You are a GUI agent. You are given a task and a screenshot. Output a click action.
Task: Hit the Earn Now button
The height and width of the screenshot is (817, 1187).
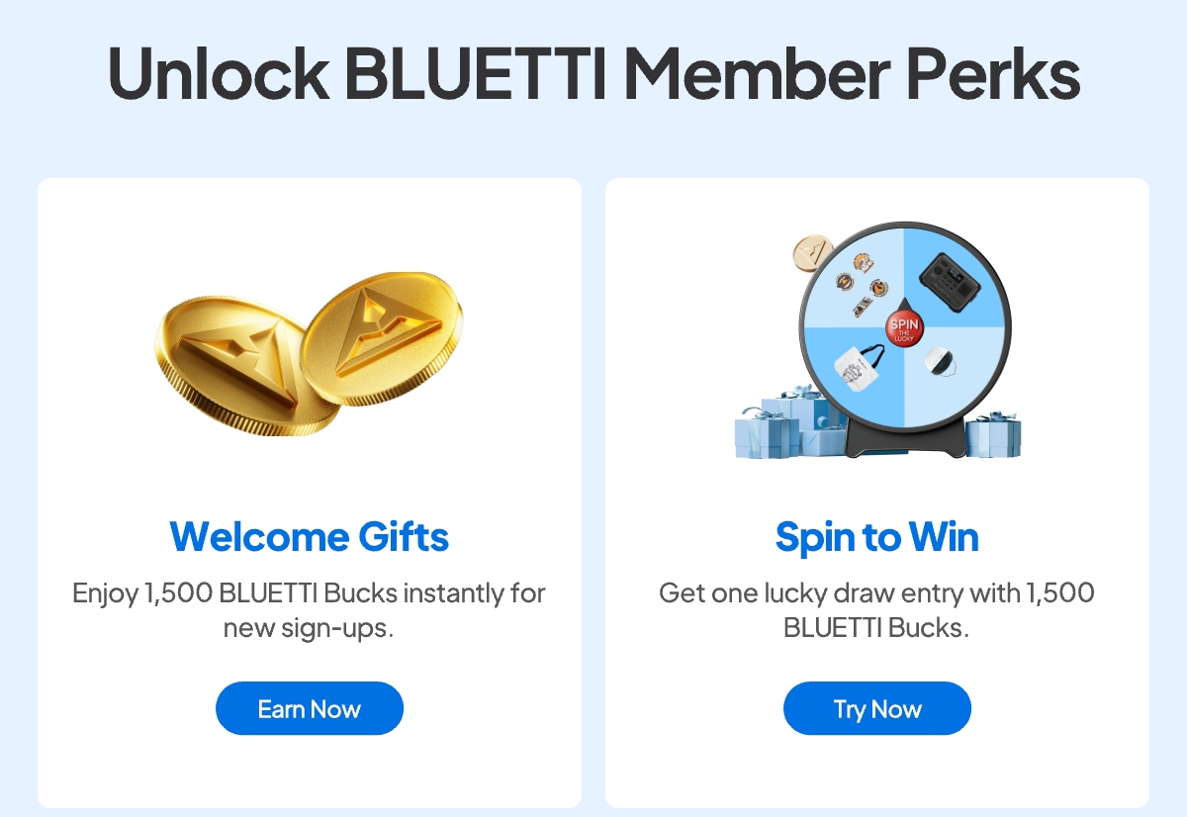(310, 708)
